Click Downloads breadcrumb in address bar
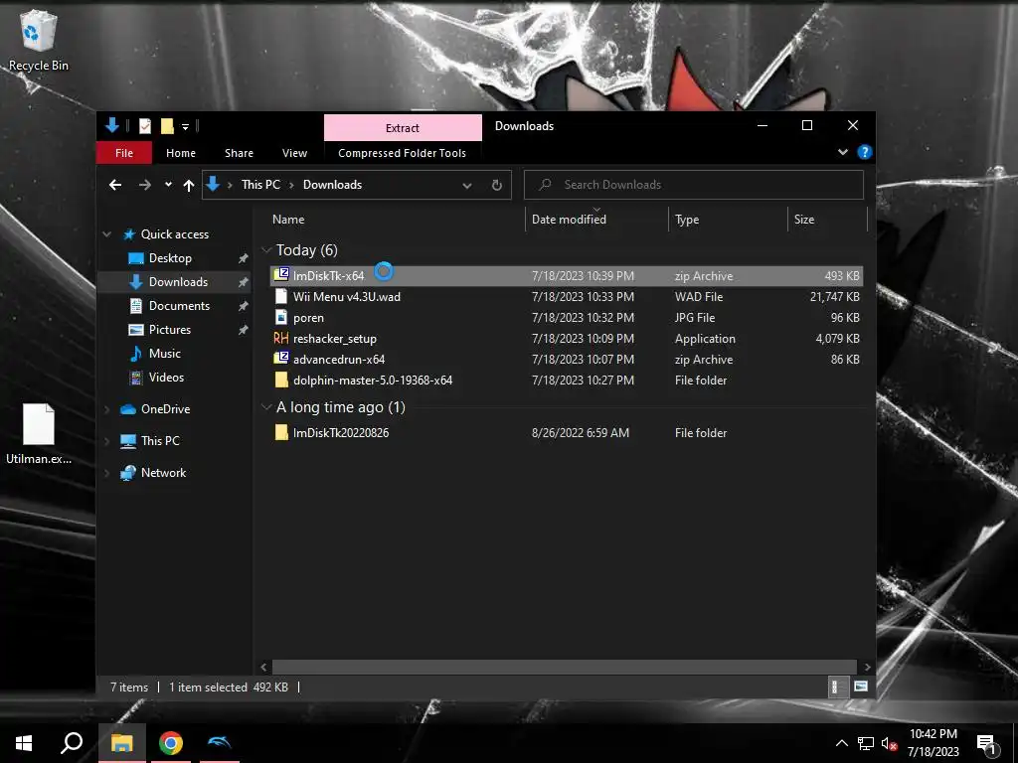Image resolution: width=1018 pixels, height=763 pixels. pyautogui.click(x=332, y=185)
